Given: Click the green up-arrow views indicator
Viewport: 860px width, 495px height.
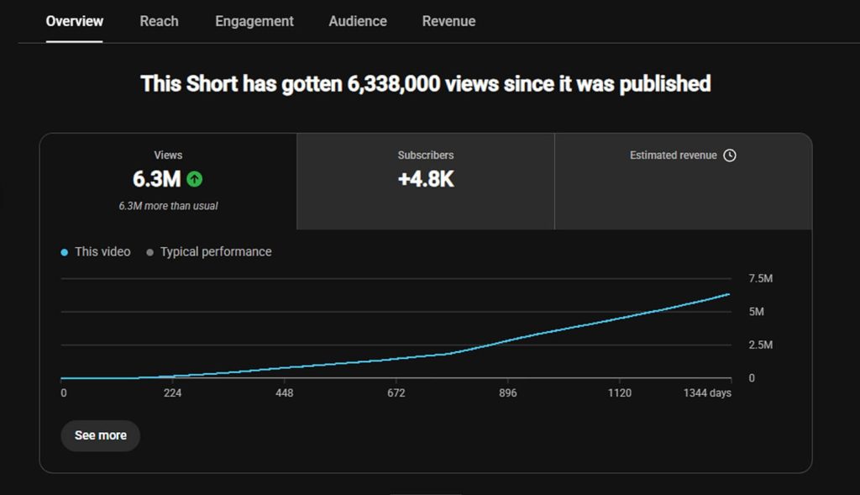Looking at the screenshot, I should pyautogui.click(x=195, y=179).
